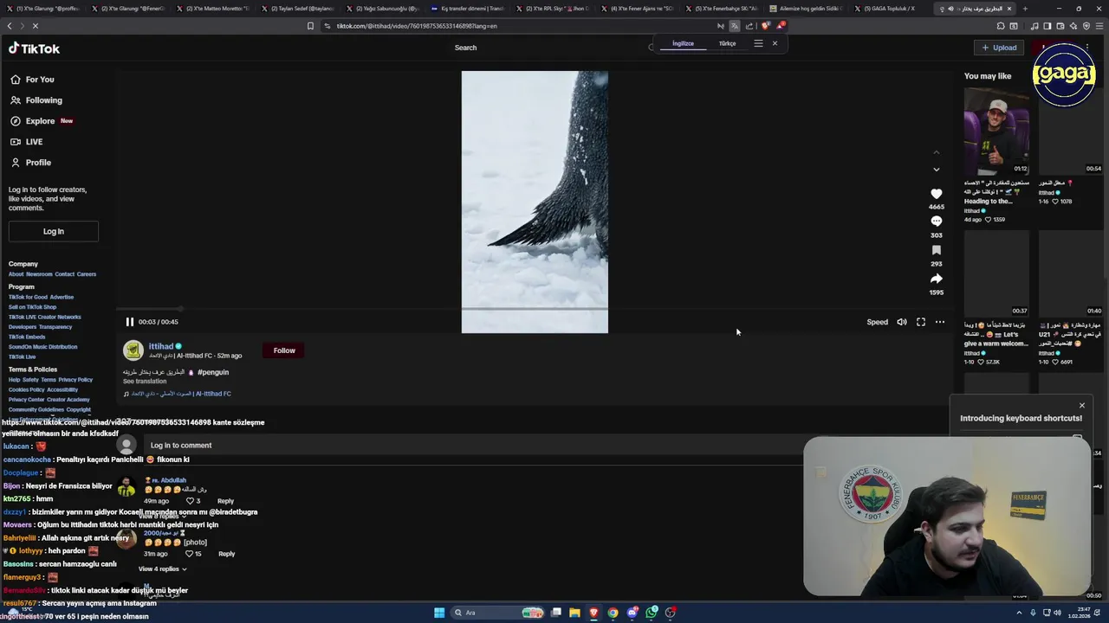Open the comments via the speech bubble icon
The image size is (1109, 623).
[936, 222]
